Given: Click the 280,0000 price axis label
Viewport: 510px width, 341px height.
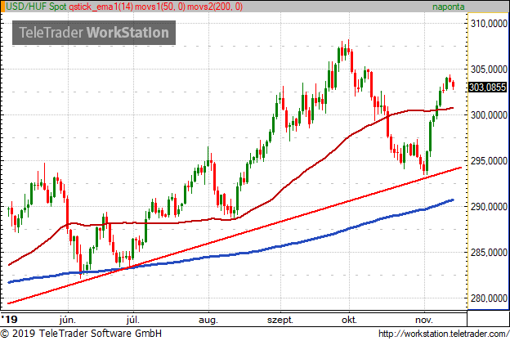Looking at the screenshot, I should pos(489,298).
